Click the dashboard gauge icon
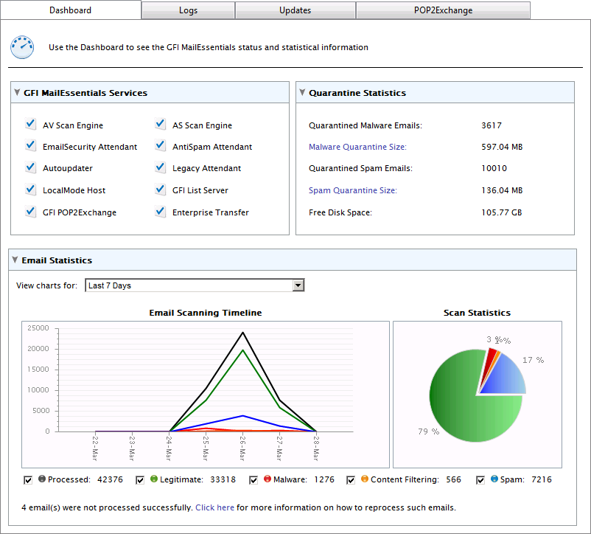Image resolution: width=591 pixels, height=534 pixels. pos(22,47)
